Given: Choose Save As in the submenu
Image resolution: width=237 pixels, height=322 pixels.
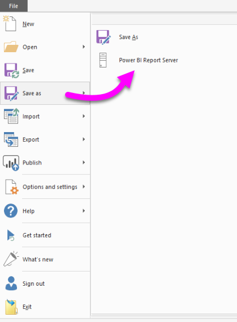Looking at the screenshot, I should click(128, 37).
